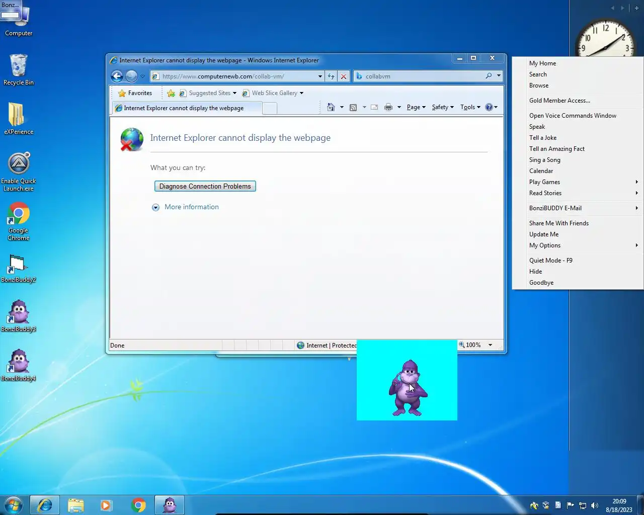This screenshot has width=644, height=515.
Task: Expand the Home button dropdown arrow
Action: (x=342, y=107)
